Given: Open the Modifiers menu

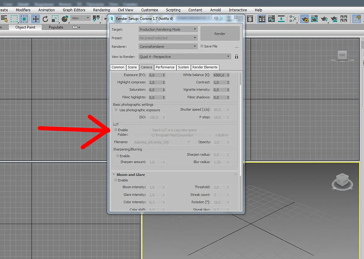Looking at the screenshot, I should (x=23, y=10).
